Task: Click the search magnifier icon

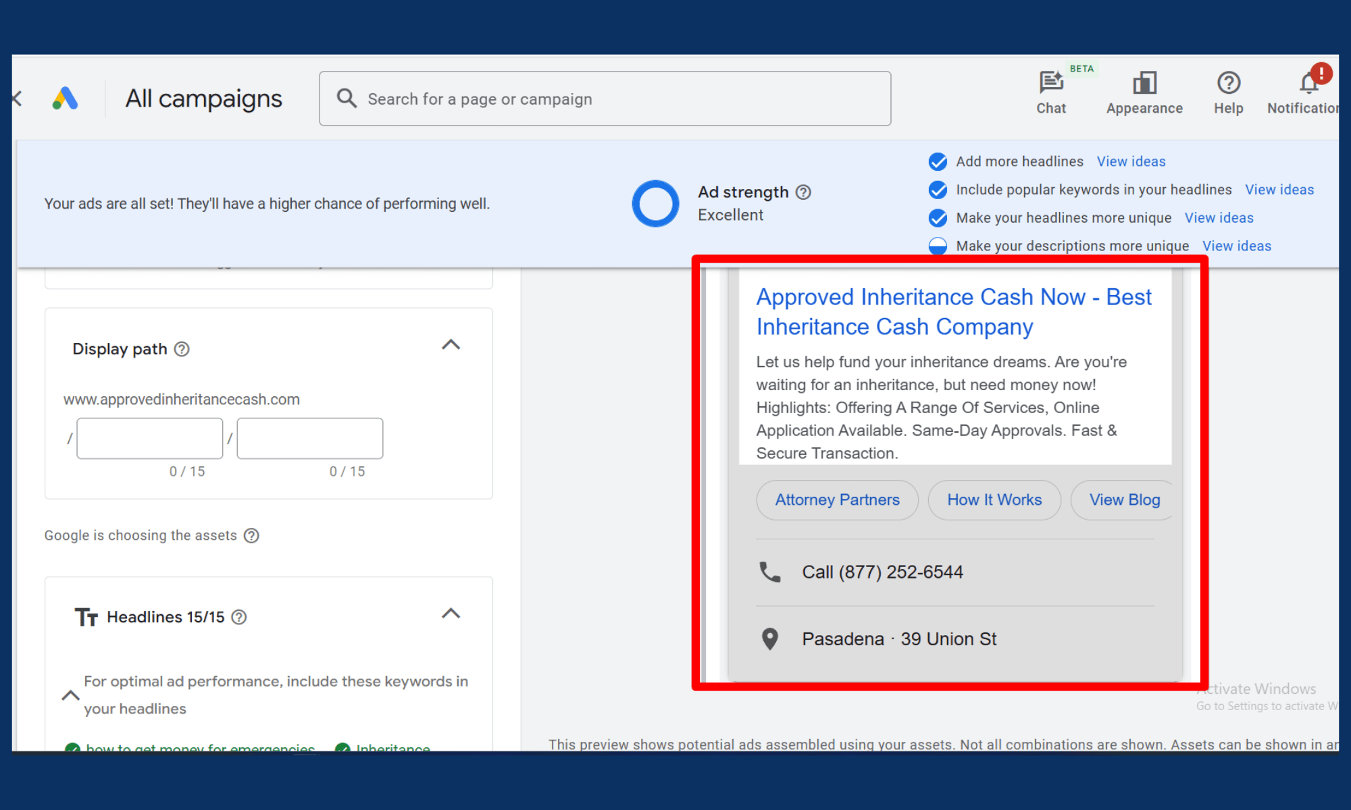Action: click(347, 99)
